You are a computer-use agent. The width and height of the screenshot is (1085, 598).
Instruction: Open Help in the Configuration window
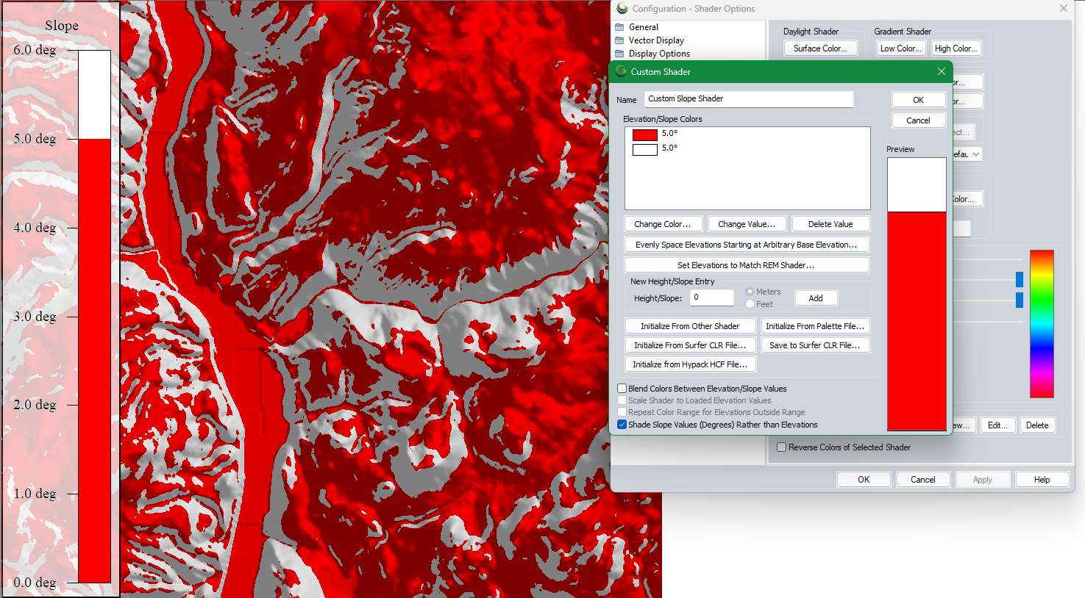(x=1042, y=480)
